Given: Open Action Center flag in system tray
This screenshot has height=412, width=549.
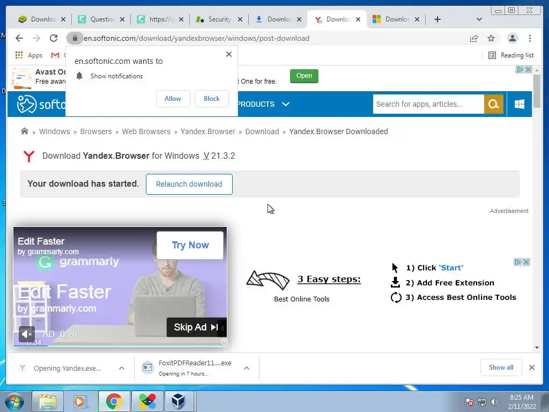Looking at the screenshot, I should click(469, 402).
